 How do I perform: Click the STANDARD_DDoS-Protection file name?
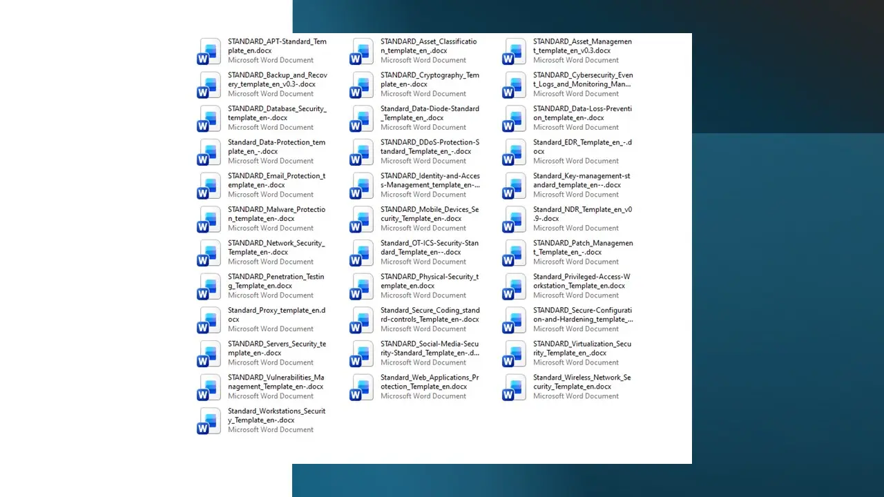[430, 147]
